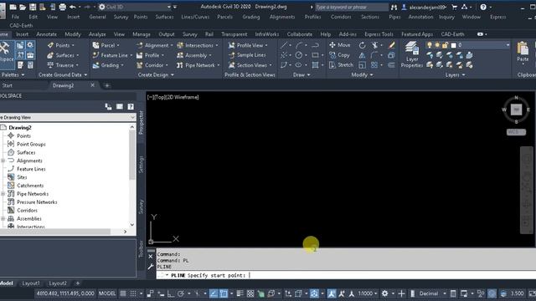
Task: Open the Alignments menu in menu bar
Action: coord(282,17)
